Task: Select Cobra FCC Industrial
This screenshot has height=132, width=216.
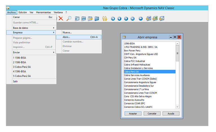Action: tap(150, 61)
